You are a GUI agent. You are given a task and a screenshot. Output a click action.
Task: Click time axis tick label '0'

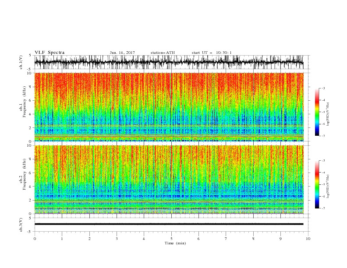35,239
